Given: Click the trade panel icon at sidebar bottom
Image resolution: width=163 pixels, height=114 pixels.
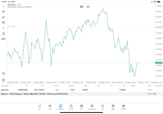Looking at the screenshot, I should coord(4,80).
